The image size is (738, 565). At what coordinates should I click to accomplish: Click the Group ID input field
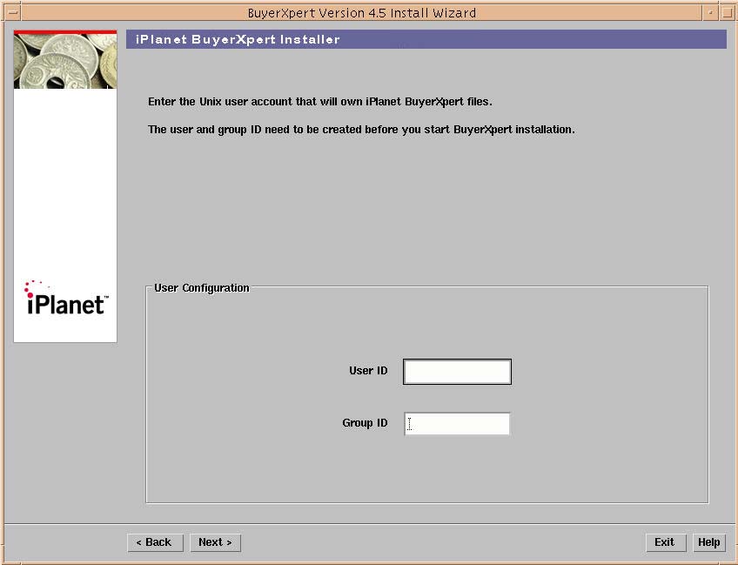[457, 424]
